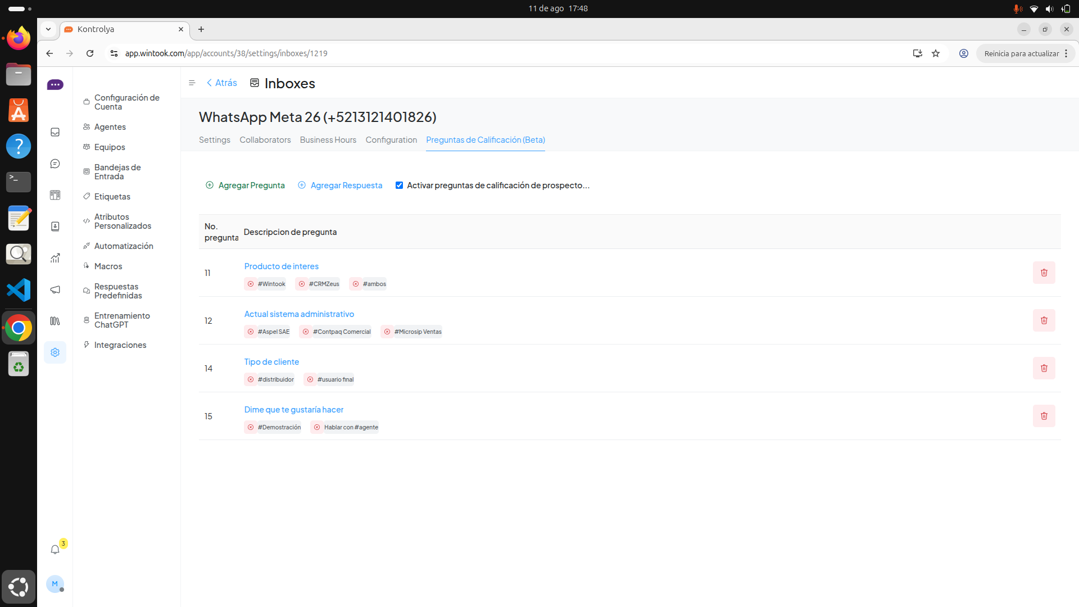
Task: Disable activar preguntas de calificación checkbox
Action: pyautogui.click(x=399, y=185)
